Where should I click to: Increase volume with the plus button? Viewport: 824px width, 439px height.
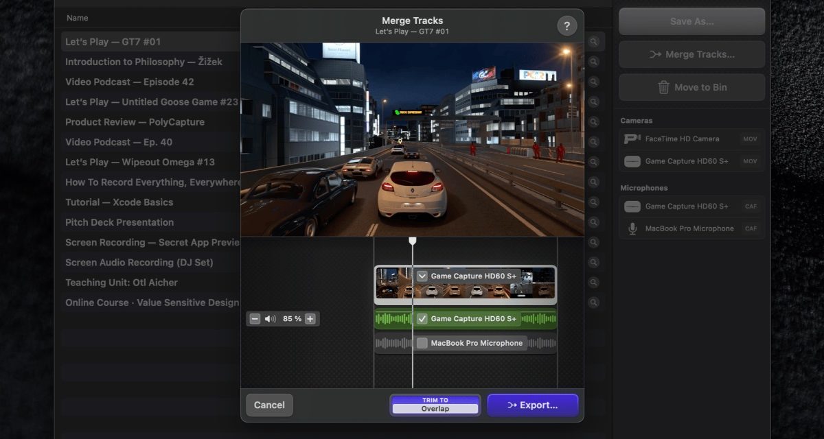[310, 319]
